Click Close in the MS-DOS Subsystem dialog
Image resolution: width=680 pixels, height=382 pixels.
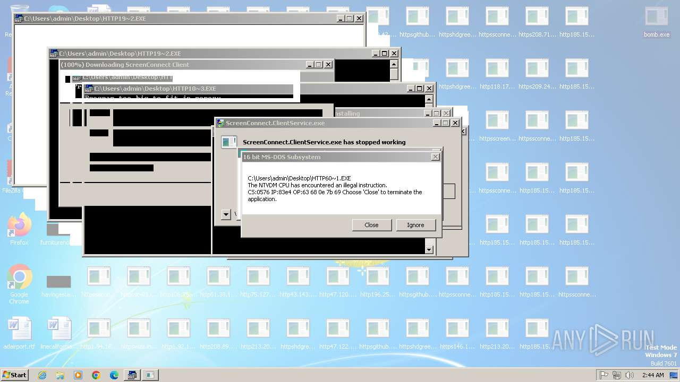pos(371,225)
